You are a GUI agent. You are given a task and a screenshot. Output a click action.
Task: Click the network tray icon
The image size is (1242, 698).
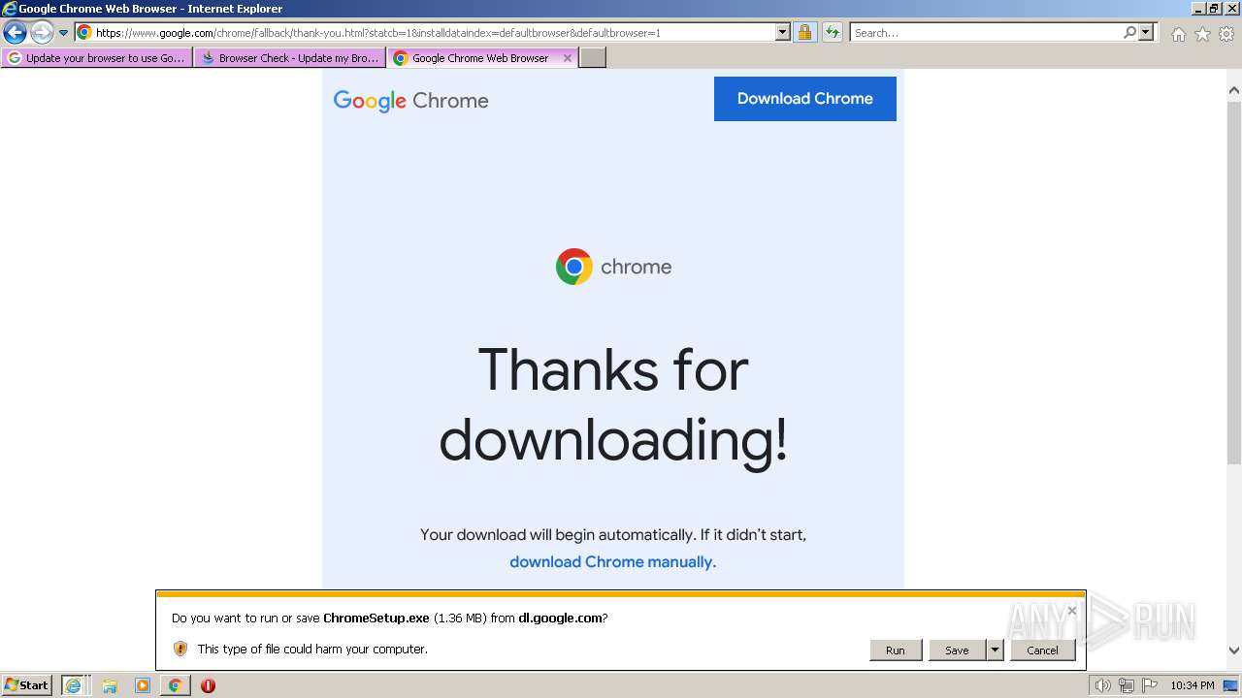click(1127, 685)
